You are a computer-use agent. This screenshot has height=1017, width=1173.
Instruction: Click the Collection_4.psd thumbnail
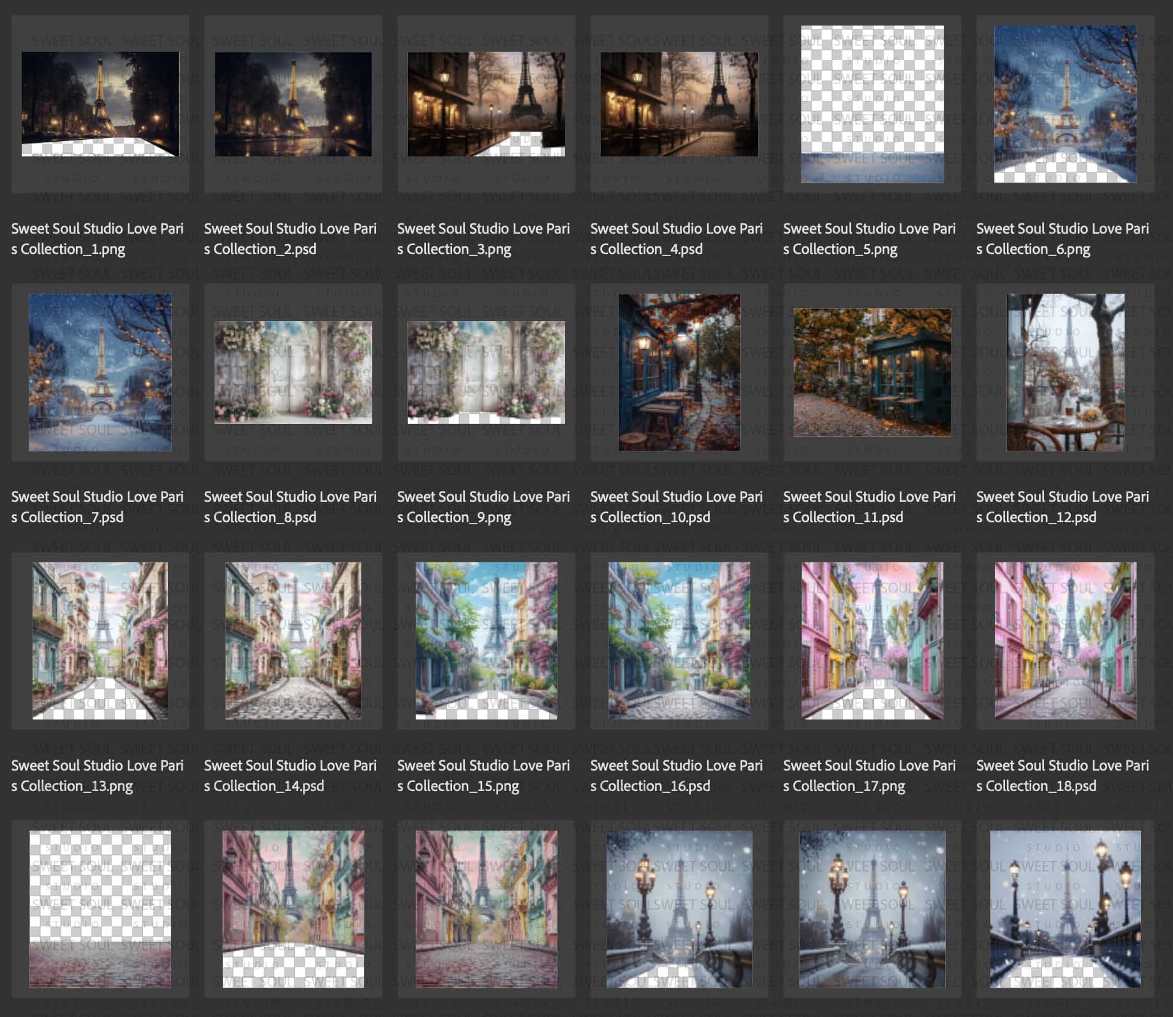(679, 104)
